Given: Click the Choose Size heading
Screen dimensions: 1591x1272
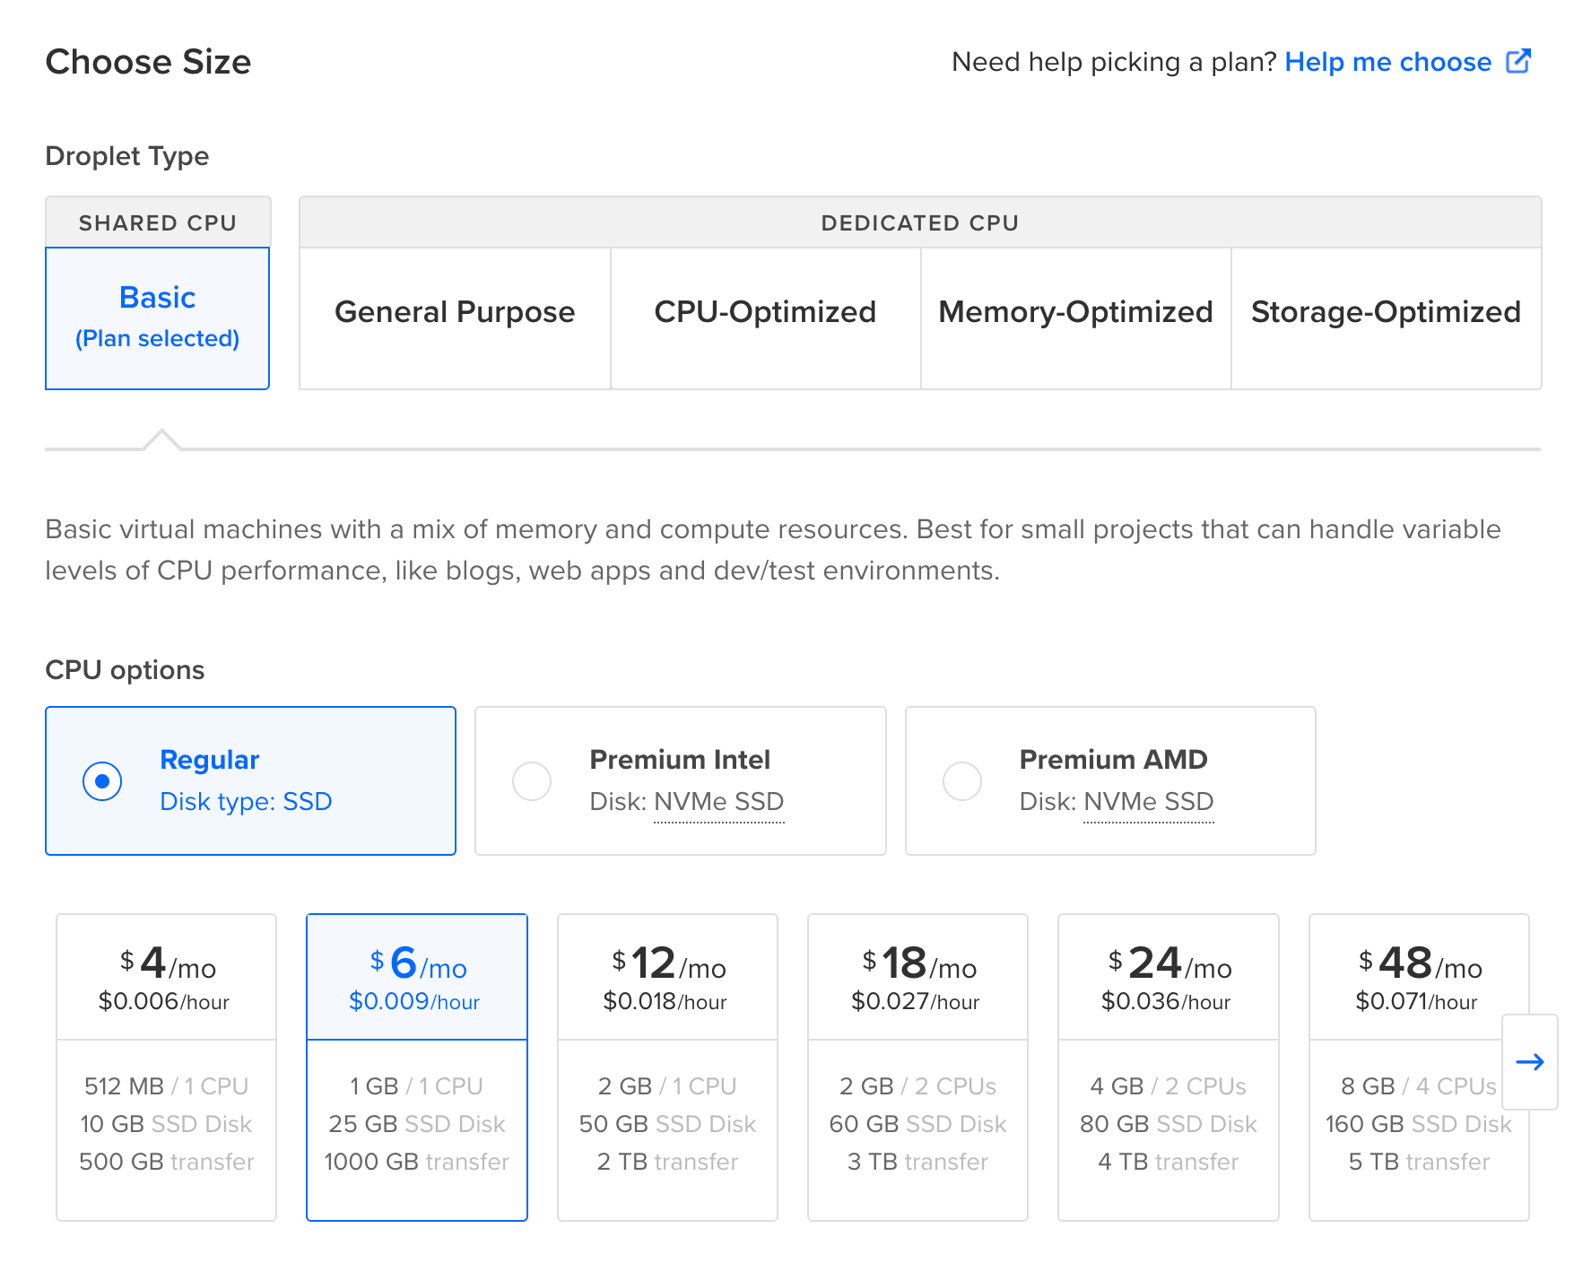Looking at the screenshot, I should click(149, 62).
